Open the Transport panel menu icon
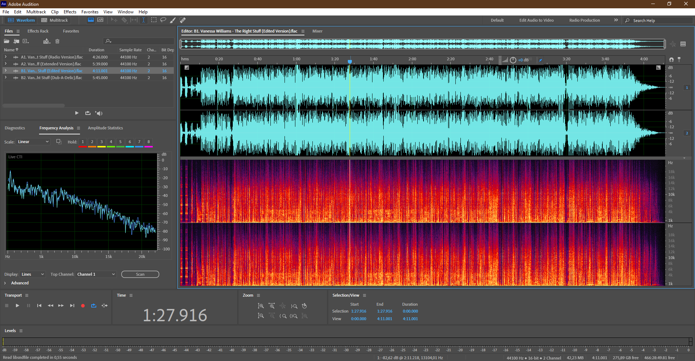Viewport: 695px width, 361px height. point(27,296)
